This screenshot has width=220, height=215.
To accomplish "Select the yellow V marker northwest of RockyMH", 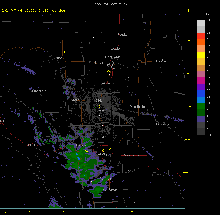I will pyautogui.click(x=45, y=47).
